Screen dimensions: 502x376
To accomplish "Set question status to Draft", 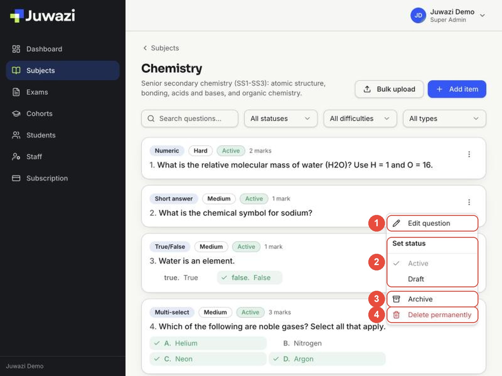I will (432, 279).
